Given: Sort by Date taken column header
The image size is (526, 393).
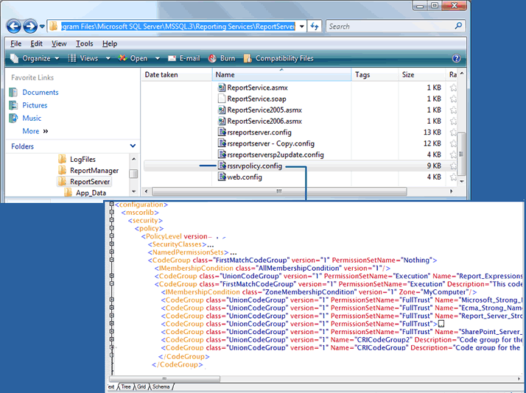Looking at the screenshot, I should [161, 75].
